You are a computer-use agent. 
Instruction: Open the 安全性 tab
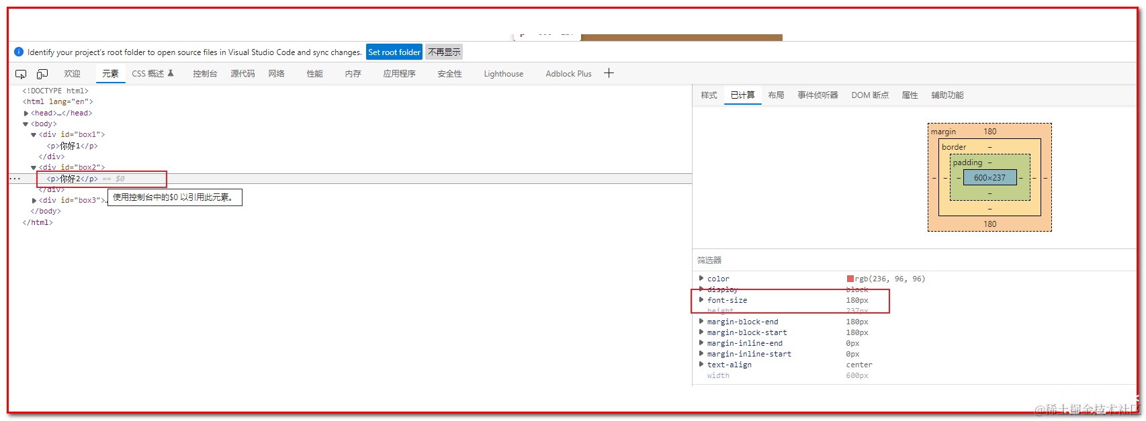[450, 74]
